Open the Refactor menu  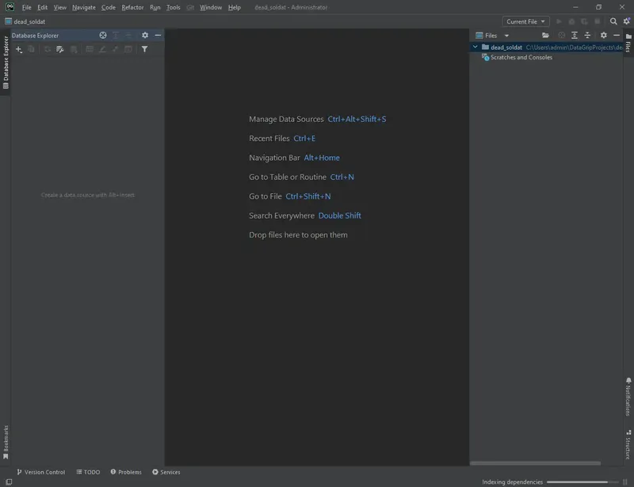(x=133, y=7)
